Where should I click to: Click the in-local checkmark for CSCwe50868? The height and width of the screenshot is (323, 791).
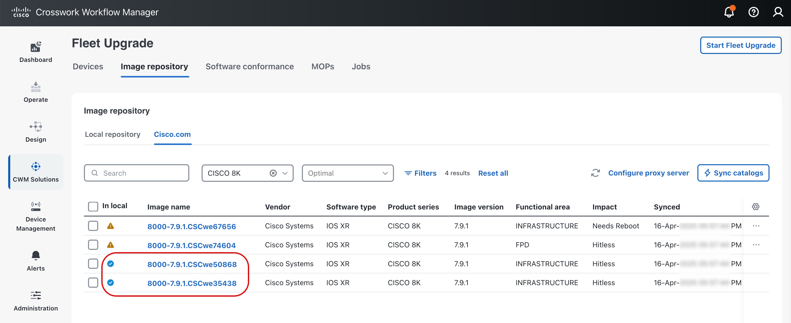click(111, 264)
